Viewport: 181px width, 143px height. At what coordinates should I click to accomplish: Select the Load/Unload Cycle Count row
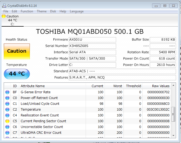87,104
